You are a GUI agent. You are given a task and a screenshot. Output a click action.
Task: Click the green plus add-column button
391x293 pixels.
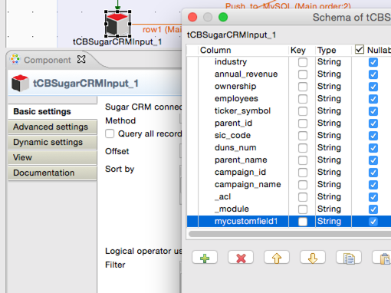[205, 257]
